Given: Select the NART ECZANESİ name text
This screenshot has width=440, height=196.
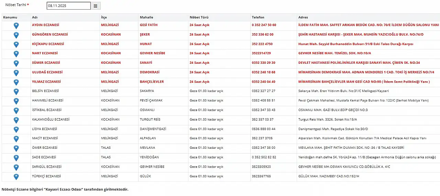Looking at the screenshot, I should coord(45,53).
